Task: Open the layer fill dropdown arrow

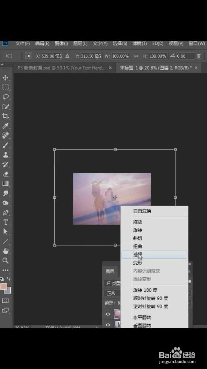Action: pyautogui.click(x=189, y=303)
